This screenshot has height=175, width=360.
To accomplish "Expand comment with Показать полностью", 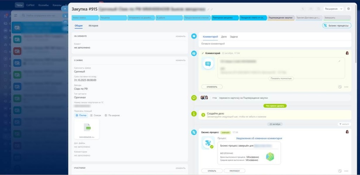I will (x=281, y=79).
